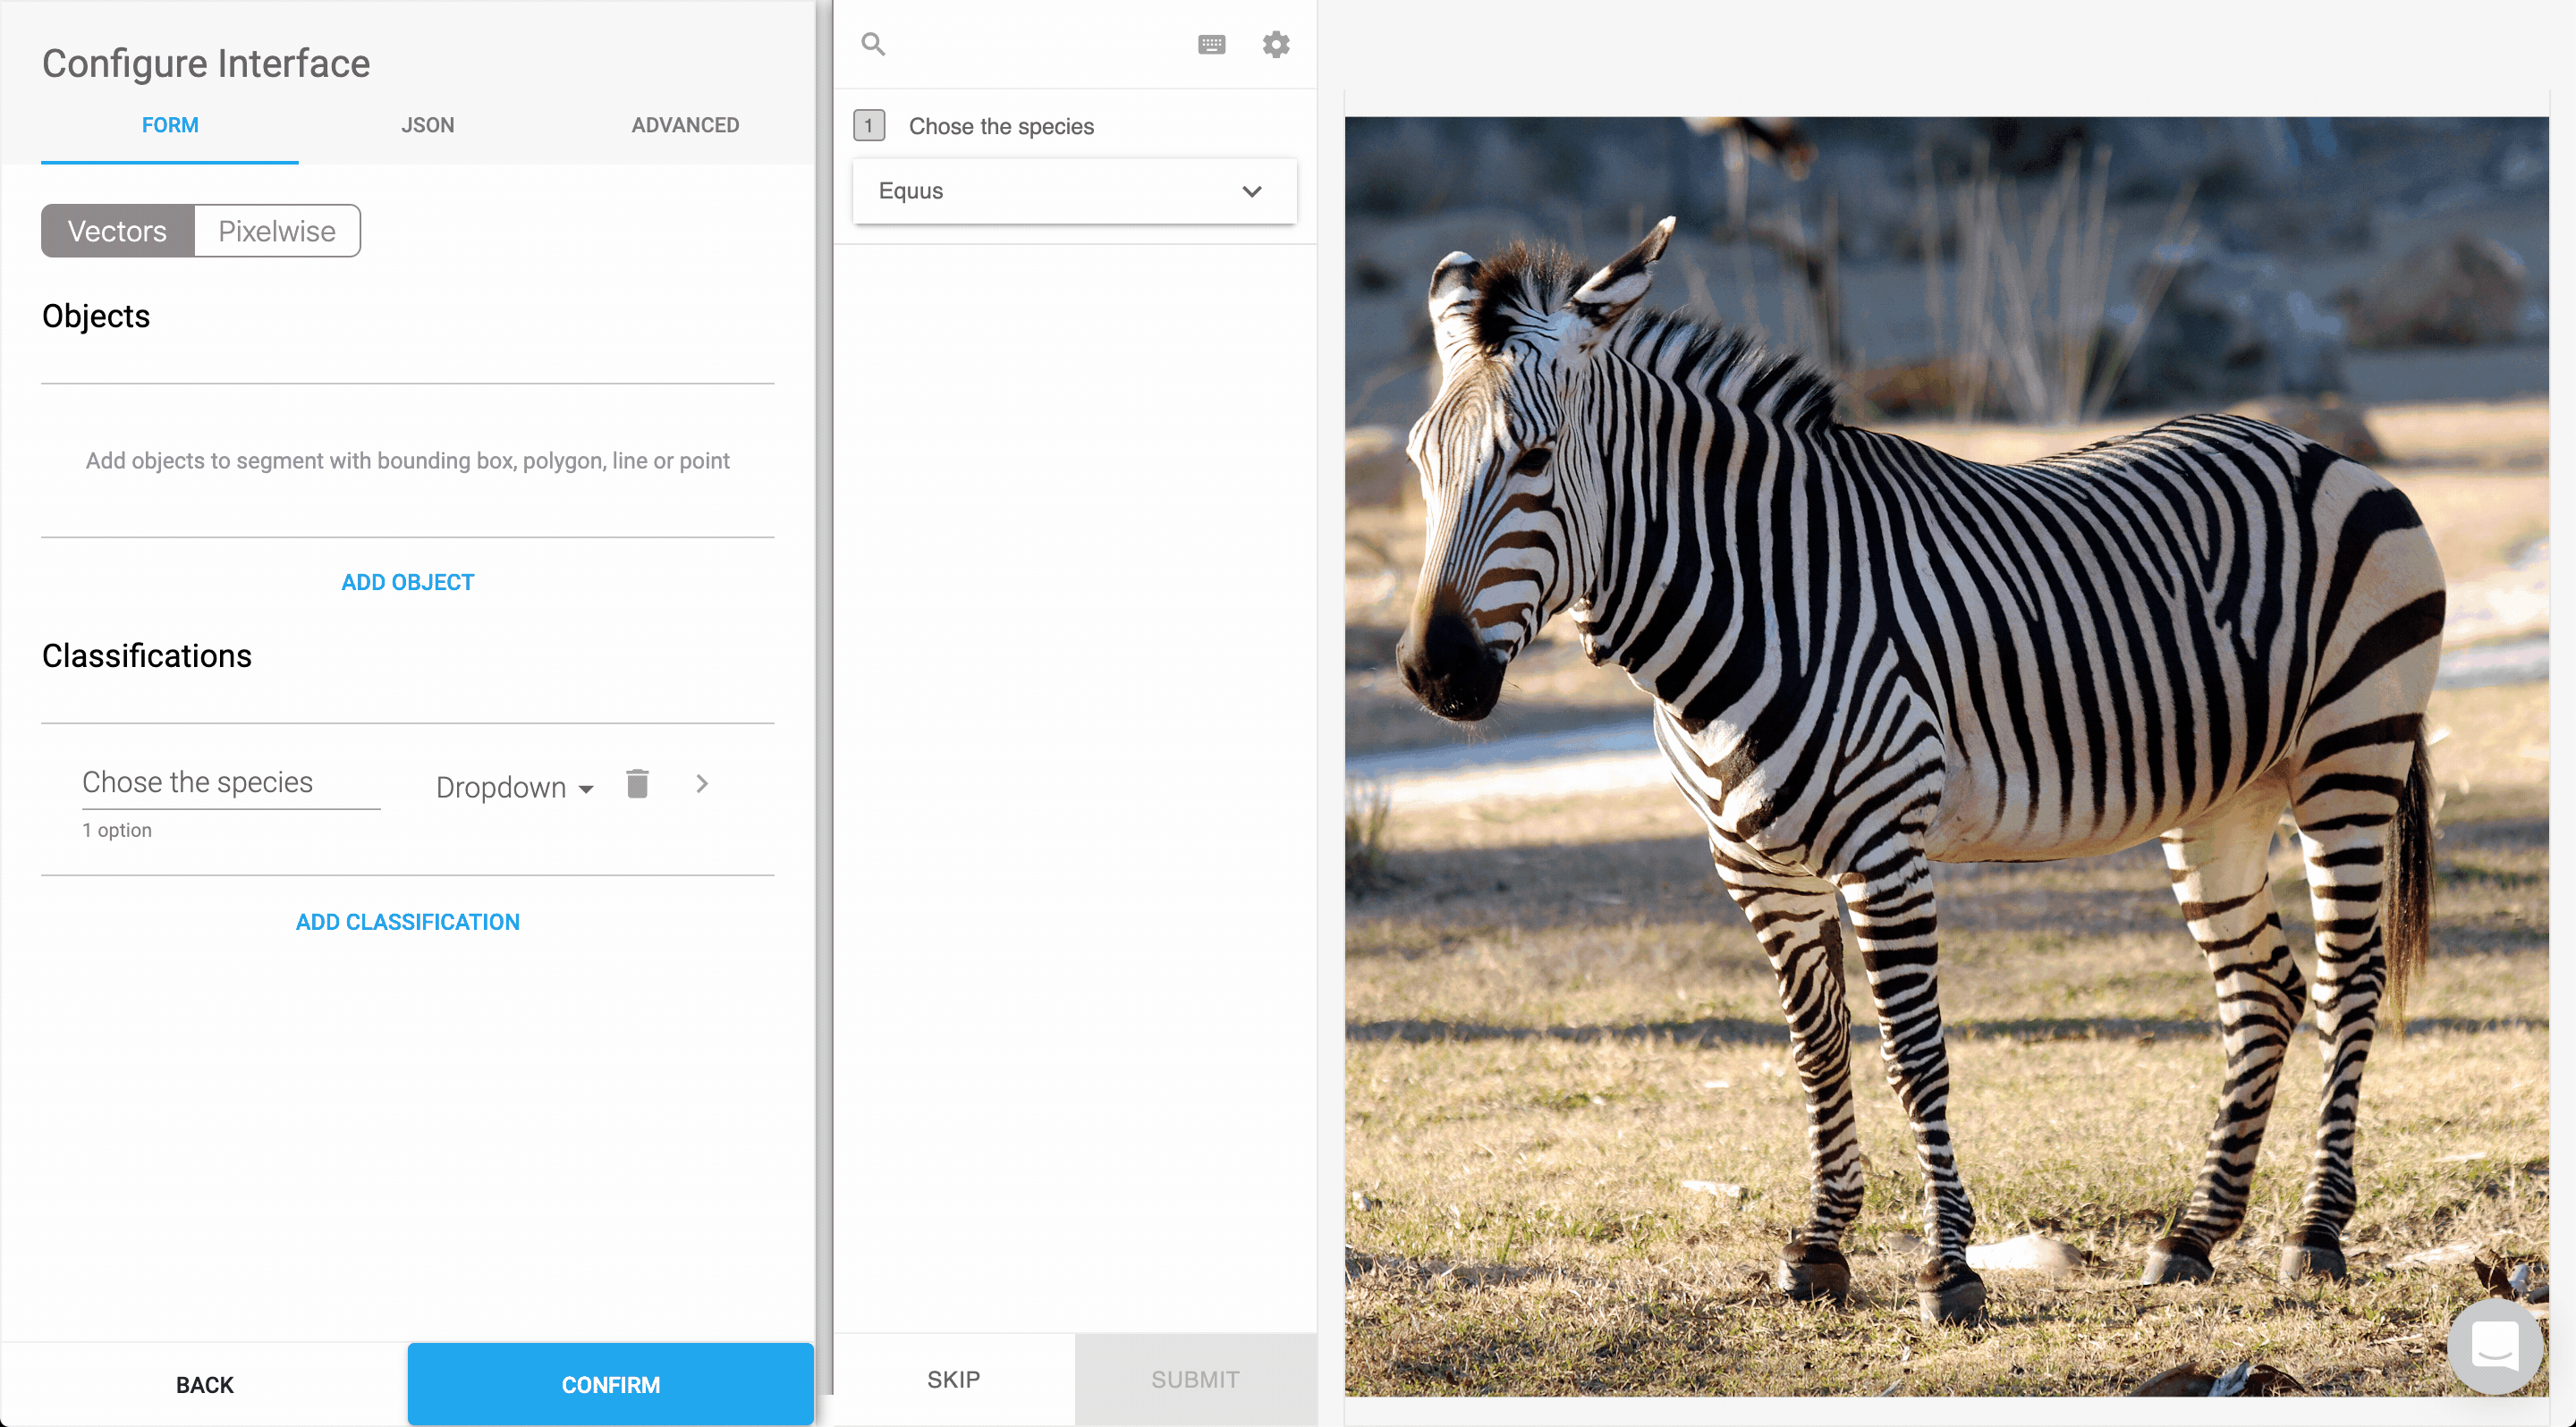Switch to the JSON tab
Image resolution: width=2576 pixels, height=1427 pixels.
click(428, 126)
